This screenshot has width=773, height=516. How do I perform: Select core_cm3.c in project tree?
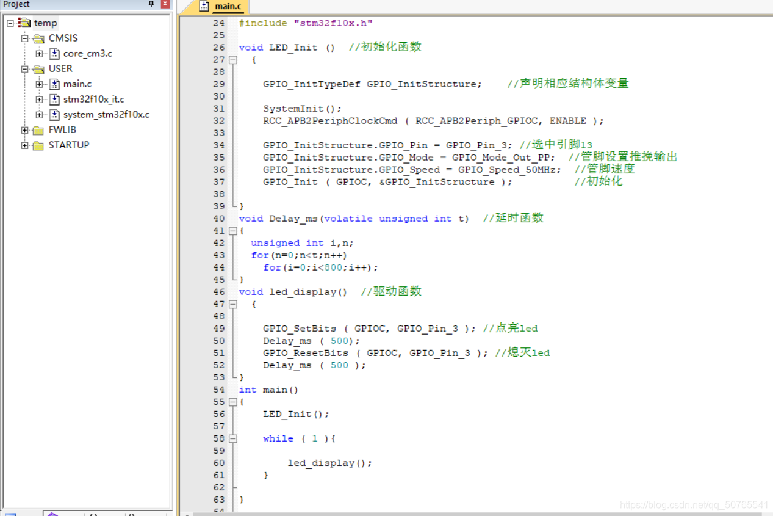88,54
